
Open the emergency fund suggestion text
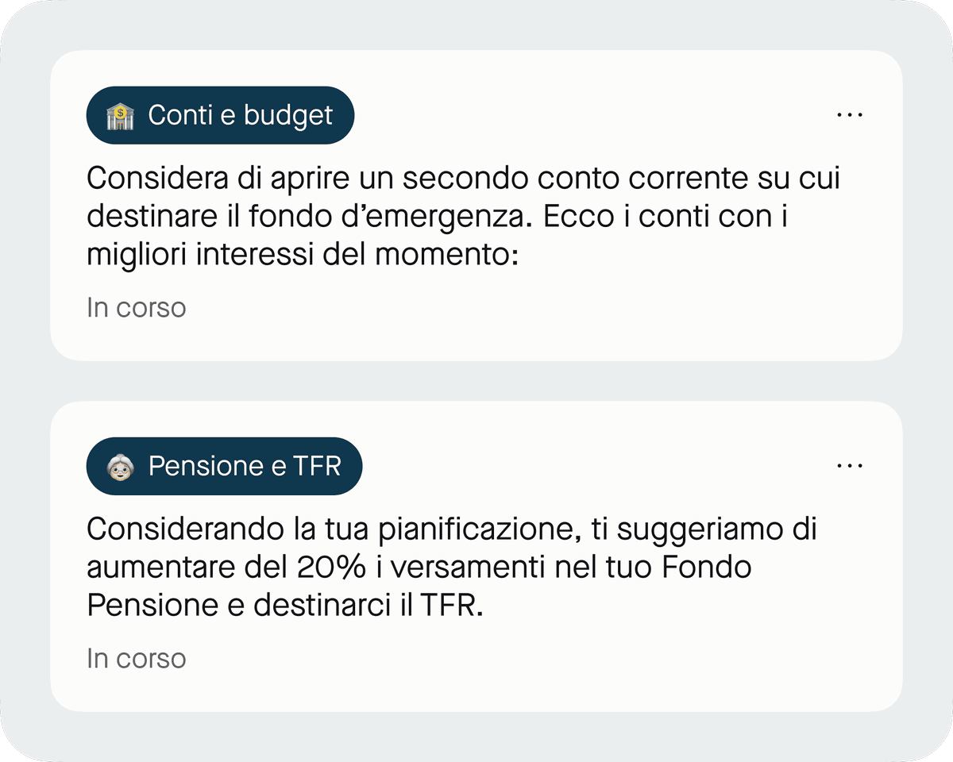pos(463,217)
